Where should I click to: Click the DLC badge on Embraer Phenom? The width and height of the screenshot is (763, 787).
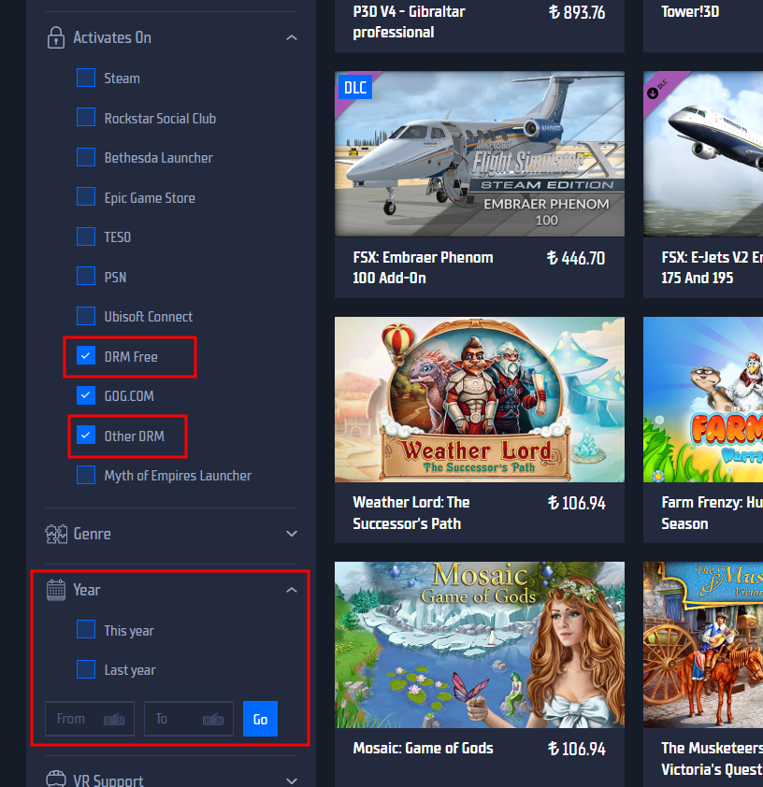point(355,87)
